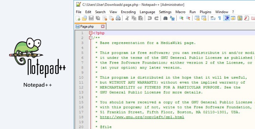
Task: Click the Find binoculars icon
Action: [165, 18]
